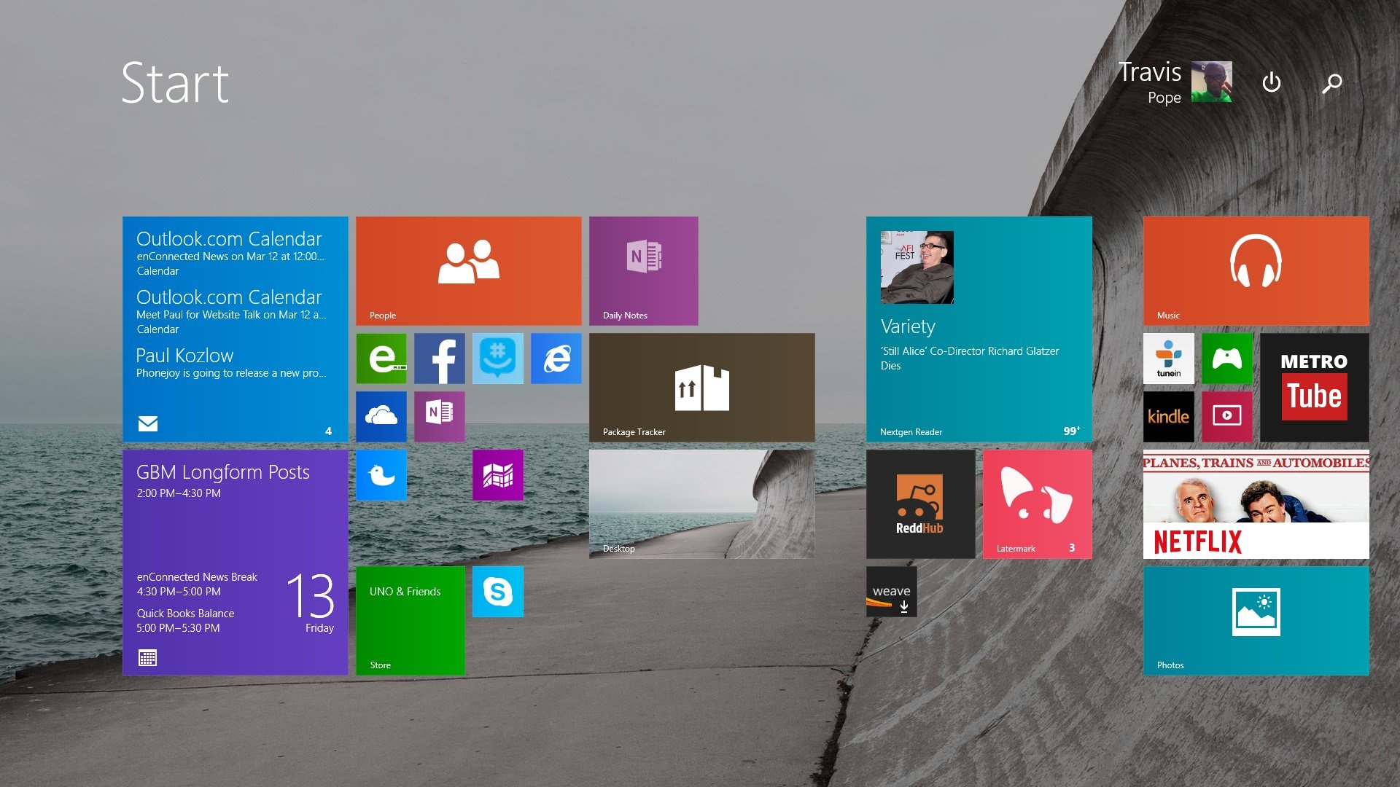The height and width of the screenshot is (787, 1400).
Task: Click 'Quick Books Balance' calendar entry
Action: [185, 620]
